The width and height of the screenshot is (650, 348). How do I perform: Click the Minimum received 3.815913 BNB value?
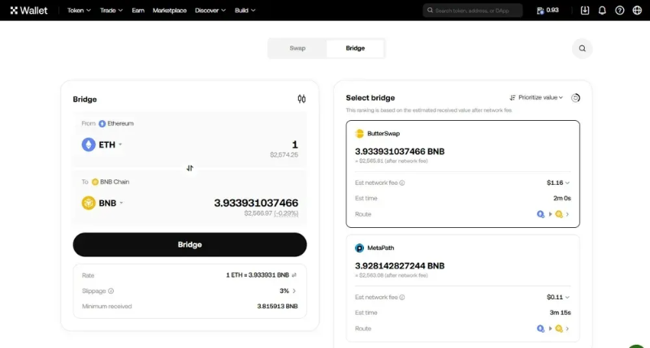[277, 306]
